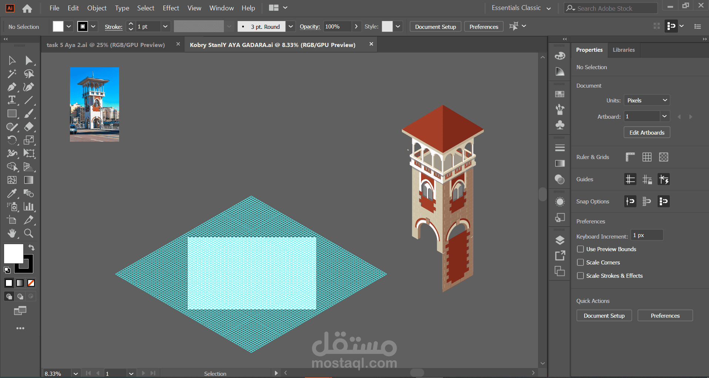Open the Window menu
The image size is (709, 378).
221,8
